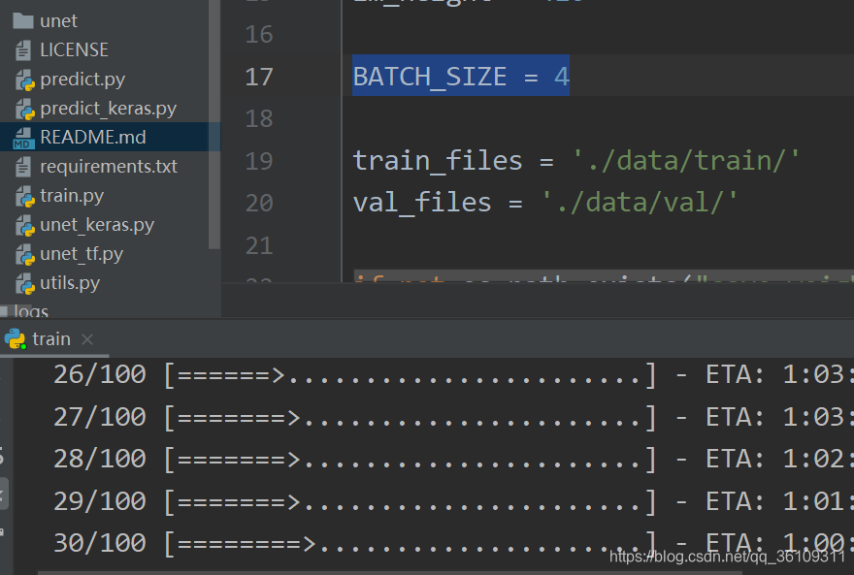Click the train_files variable name
The height and width of the screenshot is (575, 854).
pyautogui.click(x=438, y=161)
